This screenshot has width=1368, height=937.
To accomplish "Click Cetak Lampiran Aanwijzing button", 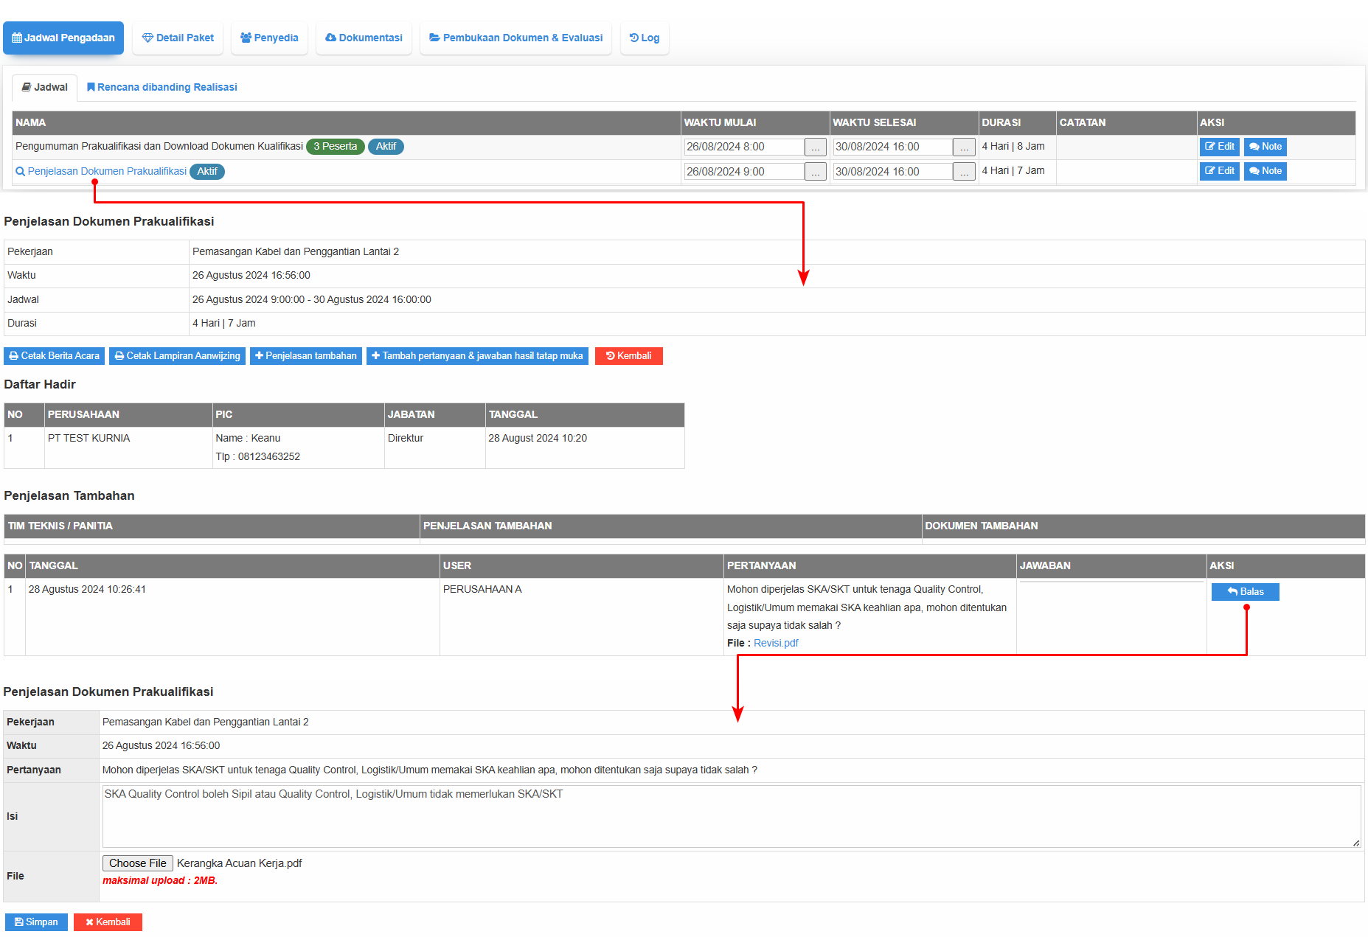I will tap(177, 356).
